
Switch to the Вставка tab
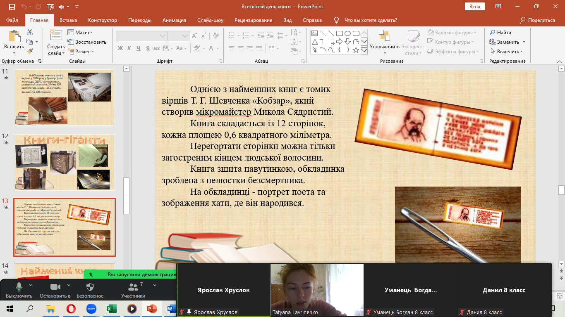click(x=68, y=20)
